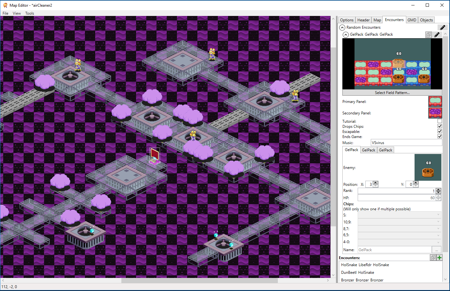The image size is (450, 291).
Task: Click the map scrollbar right arrow
Action: coord(328,280)
